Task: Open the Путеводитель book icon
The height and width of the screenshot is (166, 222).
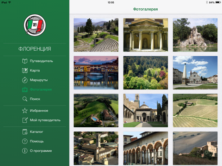Action: click(x=25, y=61)
